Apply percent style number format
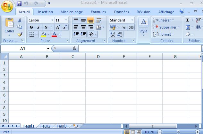Image resolution: width=203 pixels, height=134 pixels. (x=123, y=27)
